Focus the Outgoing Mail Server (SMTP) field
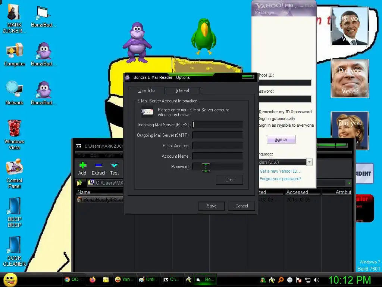 tap(217, 135)
